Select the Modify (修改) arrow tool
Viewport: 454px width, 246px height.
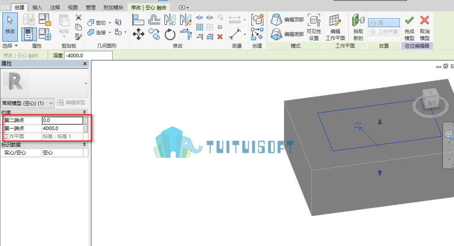[10, 27]
